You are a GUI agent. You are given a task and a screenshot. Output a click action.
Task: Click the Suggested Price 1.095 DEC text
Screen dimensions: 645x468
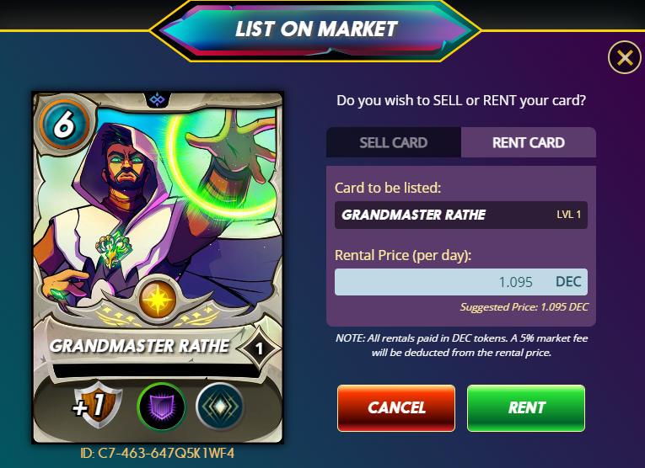coord(524,307)
